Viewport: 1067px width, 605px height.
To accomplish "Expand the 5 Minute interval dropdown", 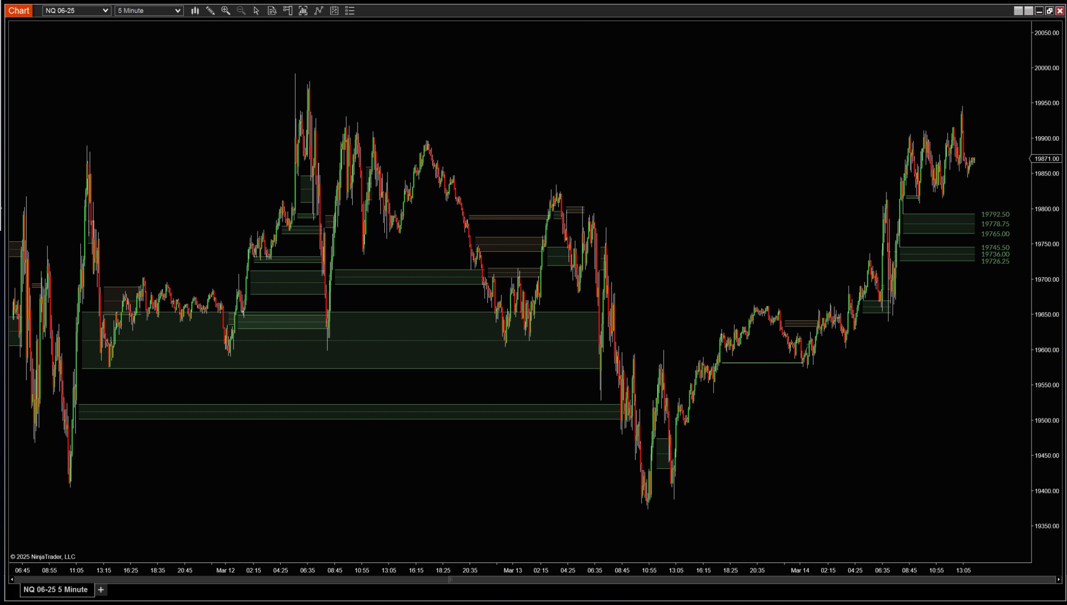I will pyautogui.click(x=148, y=11).
